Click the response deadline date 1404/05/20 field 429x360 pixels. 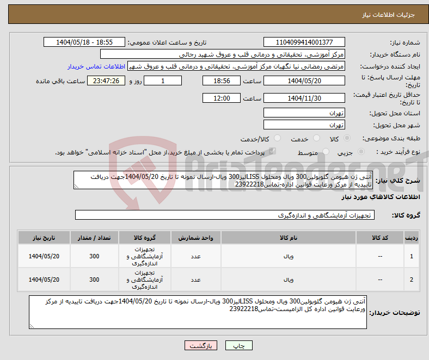[304, 80]
